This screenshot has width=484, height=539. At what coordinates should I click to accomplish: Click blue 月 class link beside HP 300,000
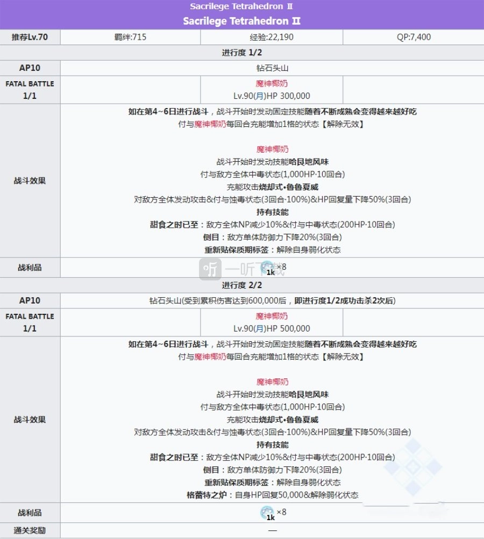point(260,96)
